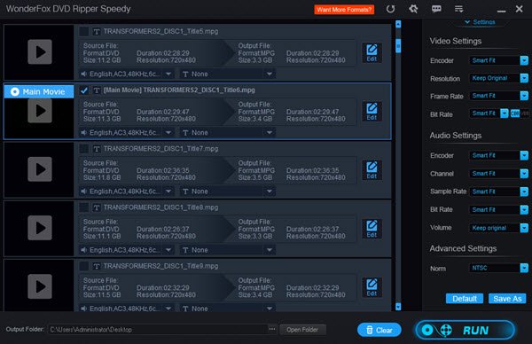The width and height of the screenshot is (532, 344).
Task: Click the rename T icon of Title8.mpg
Action: 97,207
